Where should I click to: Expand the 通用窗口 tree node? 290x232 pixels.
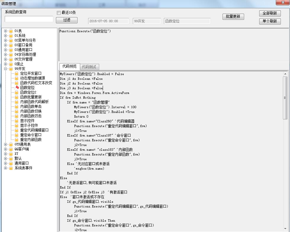(x=5, y=163)
